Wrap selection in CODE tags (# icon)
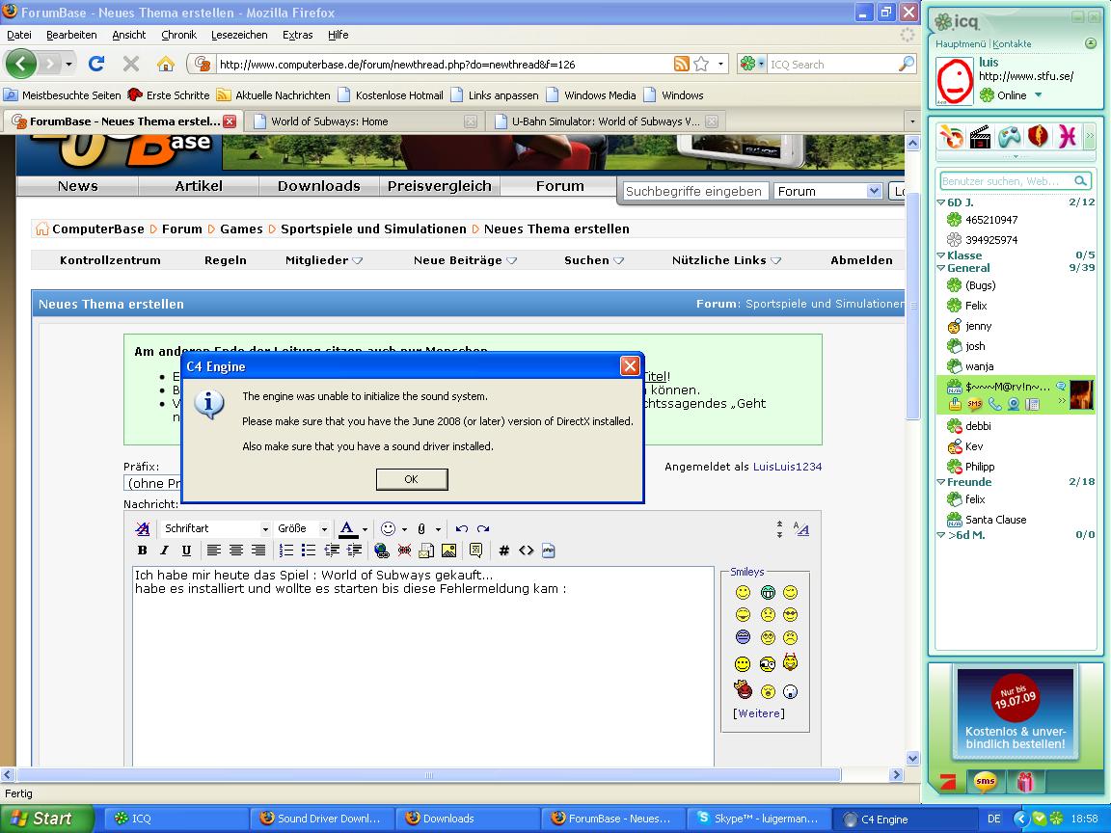The width and height of the screenshot is (1111, 833). coord(503,551)
